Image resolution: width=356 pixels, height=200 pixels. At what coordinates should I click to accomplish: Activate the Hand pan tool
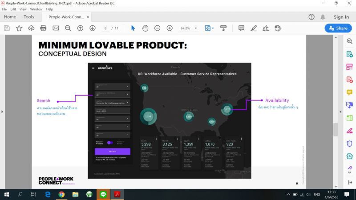tap(145, 28)
